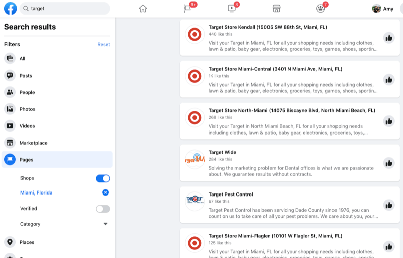Select the Pages filter
The width and height of the screenshot is (403, 258).
[57, 160]
